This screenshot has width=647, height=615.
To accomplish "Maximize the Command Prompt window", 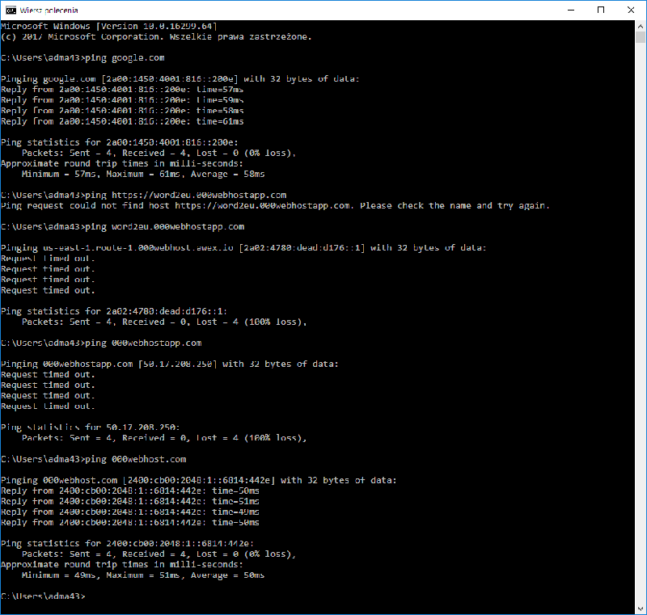I will coord(600,10).
